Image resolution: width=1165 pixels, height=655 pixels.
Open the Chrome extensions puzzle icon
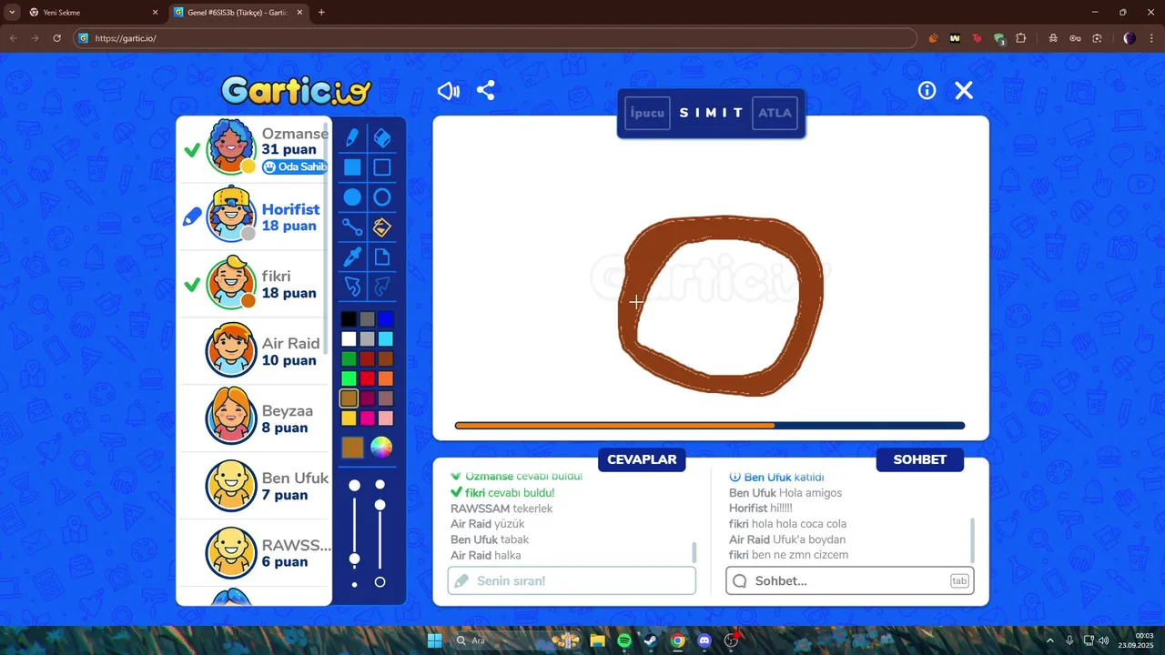(1020, 38)
